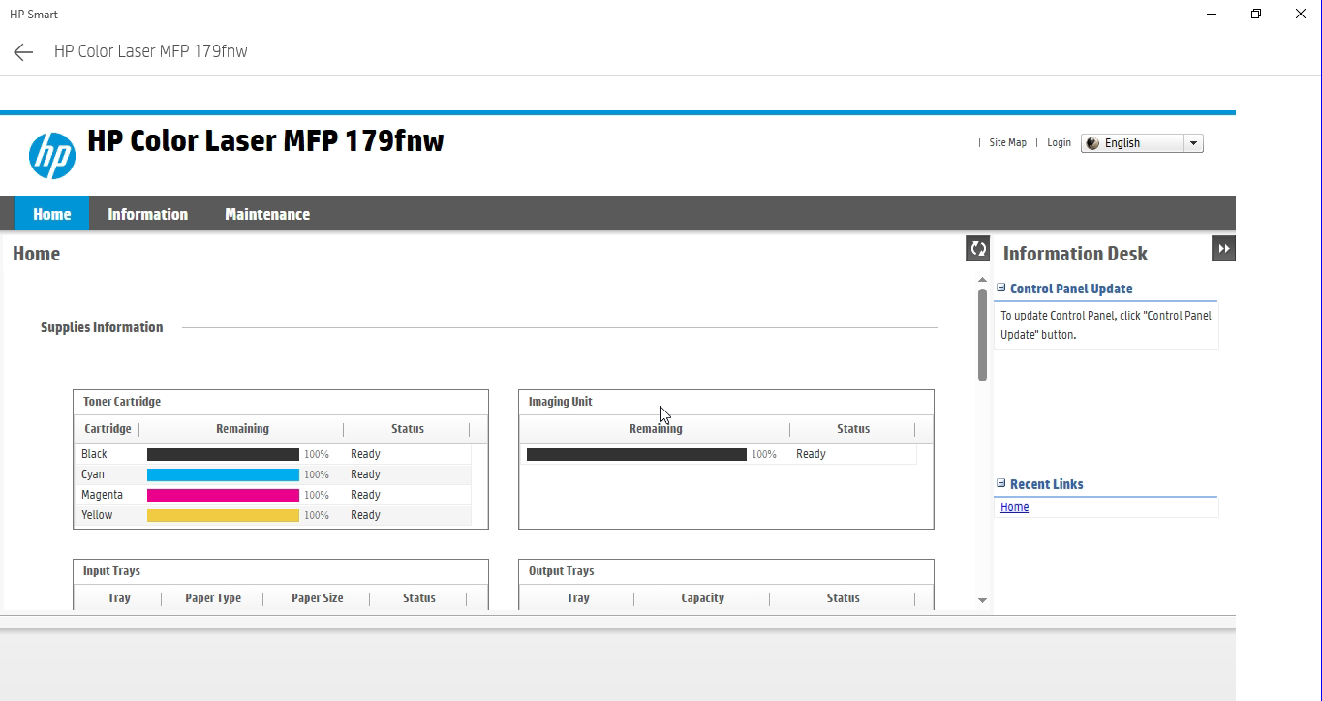The height and width of the screenshot is (701, 1322).
Task: Open the Information tab
Action: click(x=147, y=214)
